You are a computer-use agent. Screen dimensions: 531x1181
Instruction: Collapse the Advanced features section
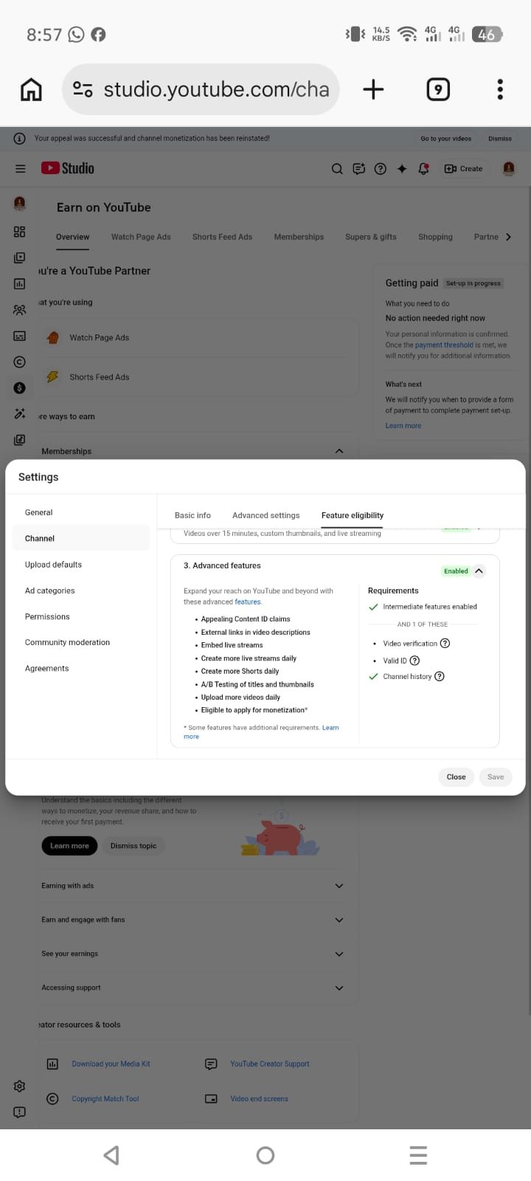pyautogui.click(x=479, y=571)
